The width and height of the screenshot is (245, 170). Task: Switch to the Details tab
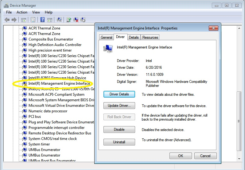pos(134,37)
